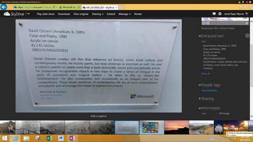253x142 pixels.
Task: Open the Sharing dropdown menu
Action: pos(98,14)
